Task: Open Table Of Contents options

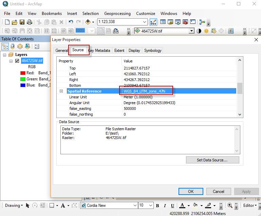Action: coord(37,46)
